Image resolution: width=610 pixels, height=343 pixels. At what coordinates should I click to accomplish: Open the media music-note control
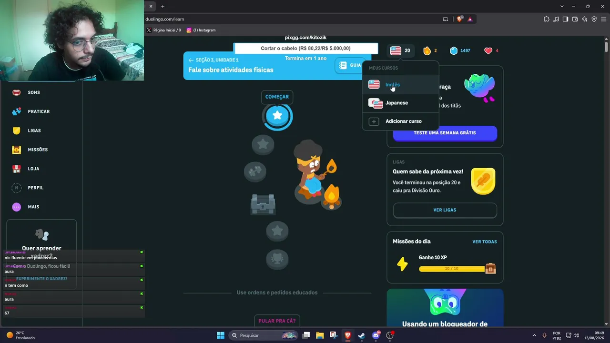click(556, 19)
